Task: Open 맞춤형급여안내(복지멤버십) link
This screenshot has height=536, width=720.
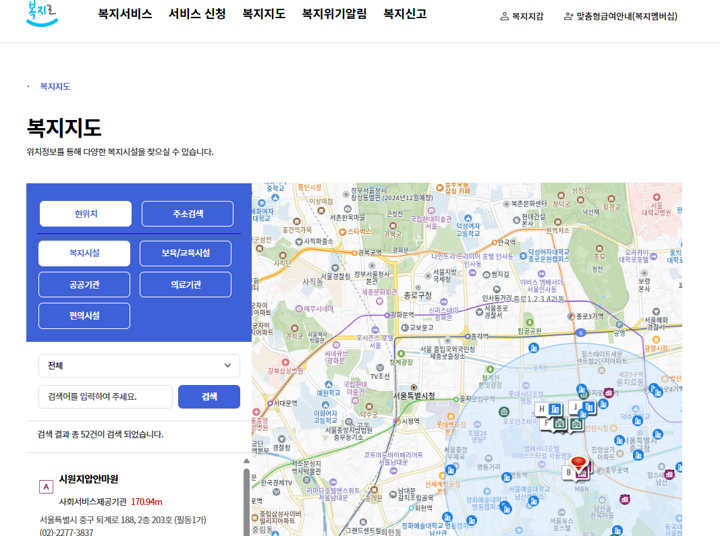Action: click(627, 17)
